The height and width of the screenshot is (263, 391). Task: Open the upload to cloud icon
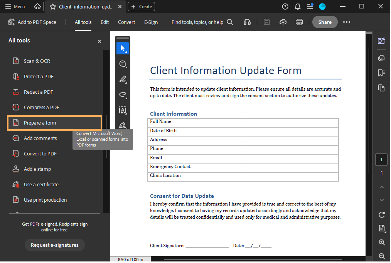coord(283,22)
